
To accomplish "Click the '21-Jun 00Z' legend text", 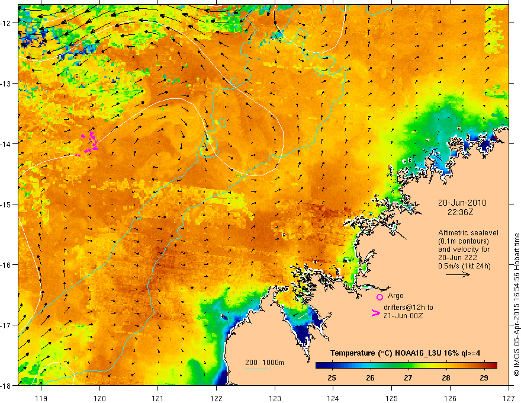I will pos(403,315).
